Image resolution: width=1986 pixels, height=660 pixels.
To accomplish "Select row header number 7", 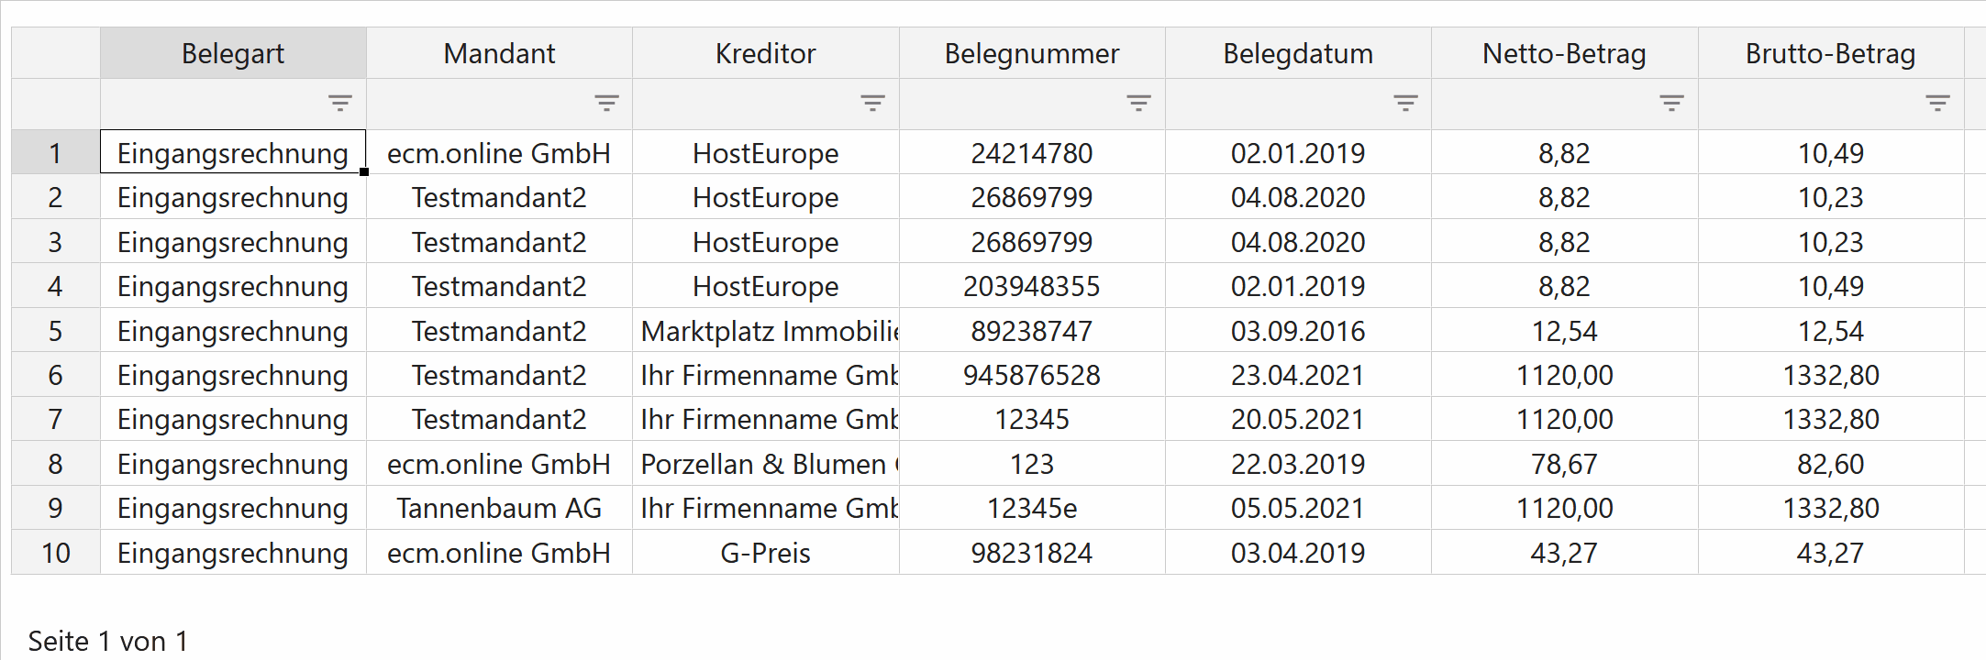I will tap(56, 419).
